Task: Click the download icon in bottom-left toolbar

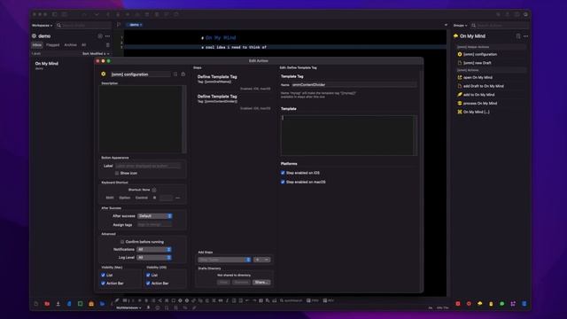Action: click(x=58, y=304)
